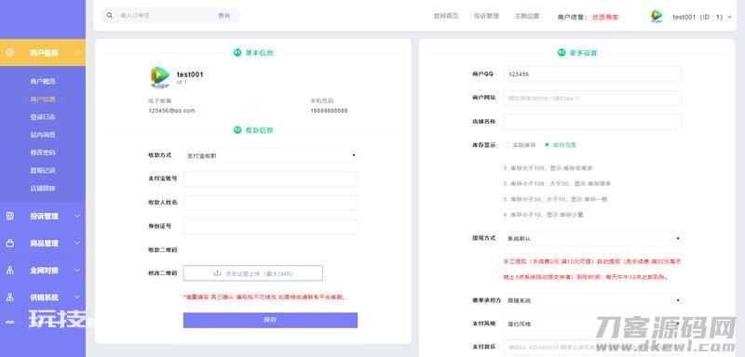This screenshot has height=357, width=745.
Task: Expand the 供销系统 sidebar chevron
Action: point(77,297)
